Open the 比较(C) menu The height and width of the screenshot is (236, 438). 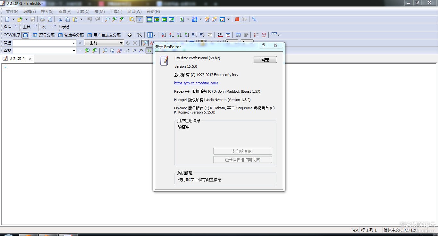(83, 11)
